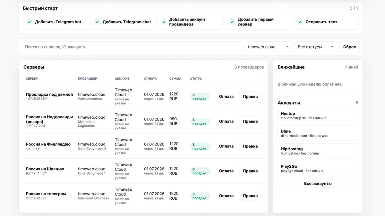Click Оплата for Россия на Швецию server
Viewport: 385px width, 216px height.
pyautogui.click(x=226, y=171)
